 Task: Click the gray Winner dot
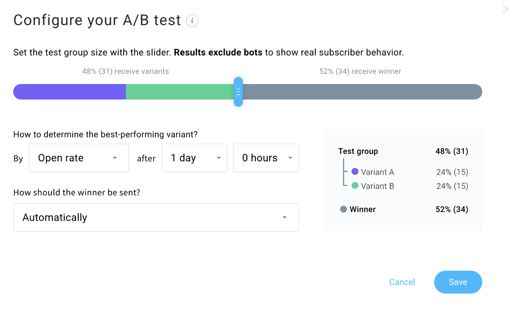[x=343, y=209]
